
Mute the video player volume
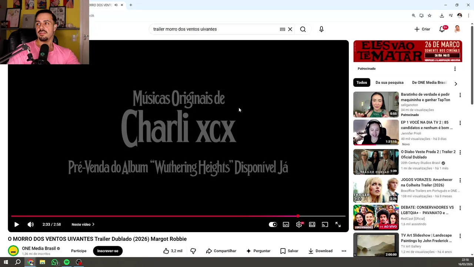point(31,224)
